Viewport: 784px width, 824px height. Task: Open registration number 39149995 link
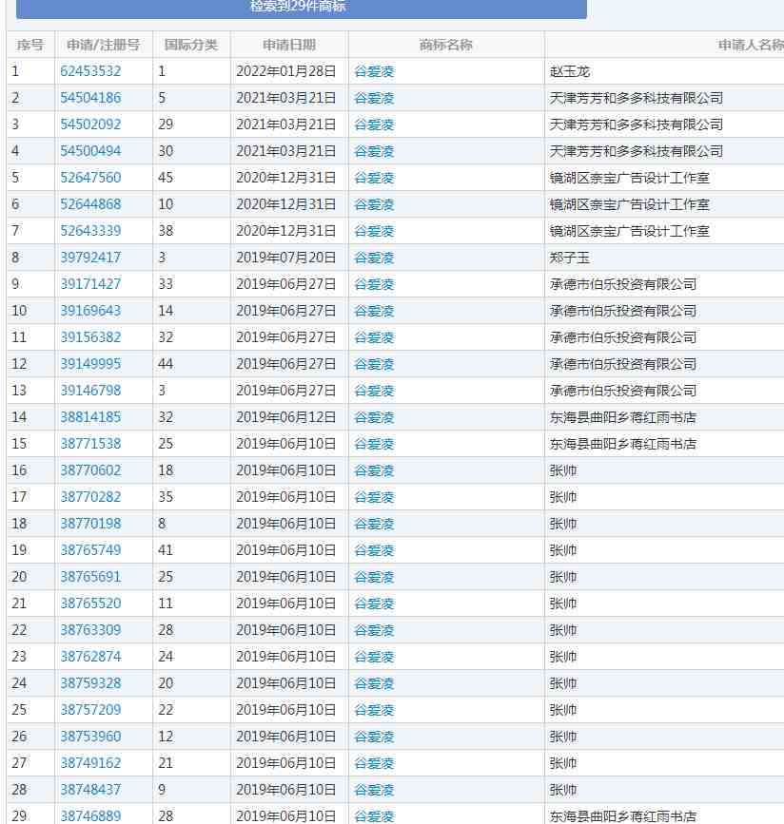(90, 364)
